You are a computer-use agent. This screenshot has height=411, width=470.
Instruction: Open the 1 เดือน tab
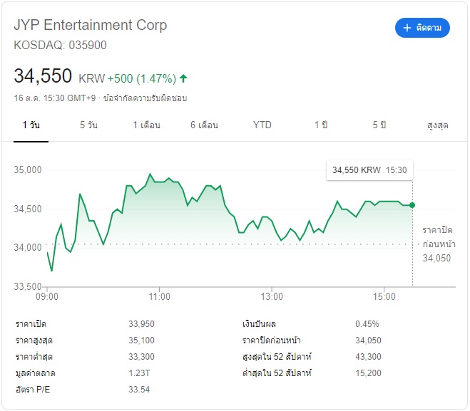147,125
